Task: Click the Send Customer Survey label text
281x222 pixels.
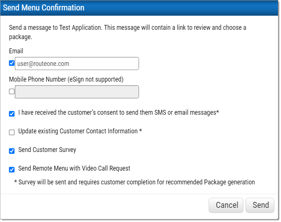Action: coord(47,150)
